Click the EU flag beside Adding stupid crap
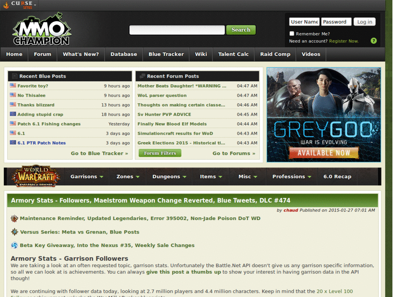The width and height of the screenshot is (397, 297). (x=12, y=114)
